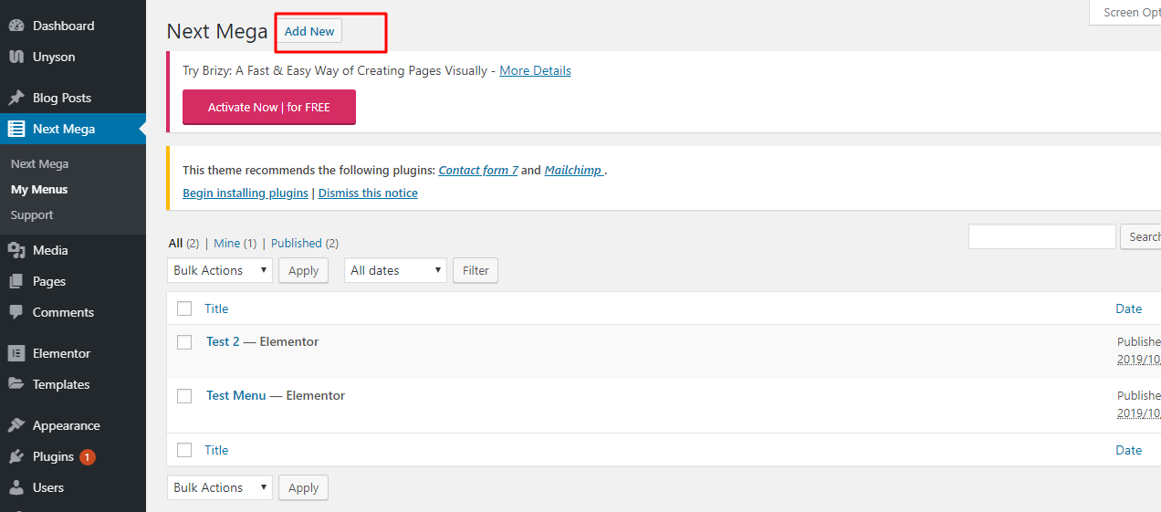Click the Plugins plug icon

point(16,456)
